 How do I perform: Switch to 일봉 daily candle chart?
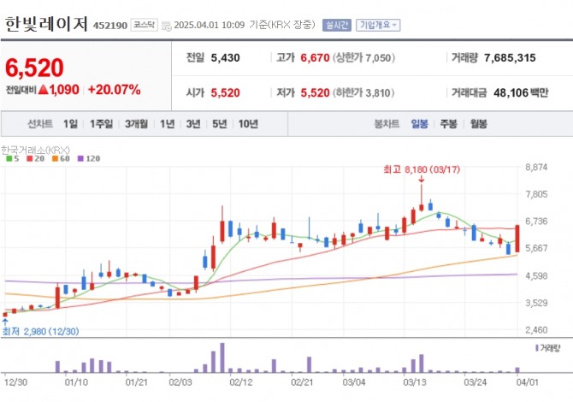coord(419,124)
